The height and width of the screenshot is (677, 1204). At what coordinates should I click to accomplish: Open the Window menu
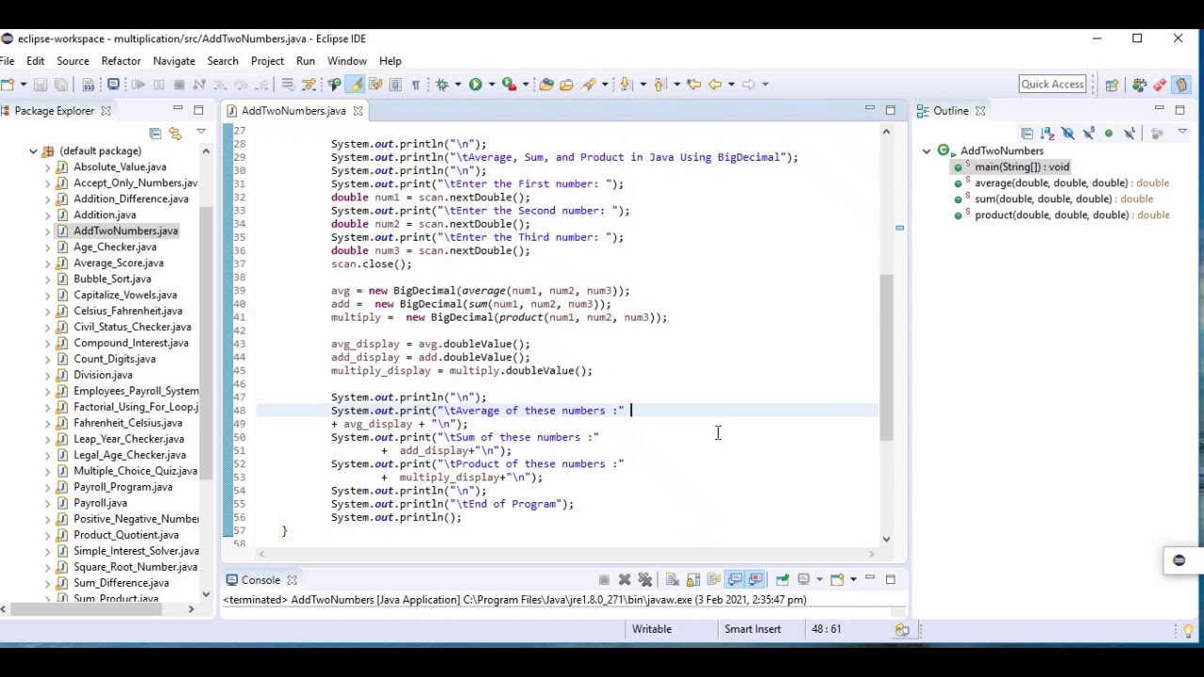pyautogui.click(x=347, y=61)
